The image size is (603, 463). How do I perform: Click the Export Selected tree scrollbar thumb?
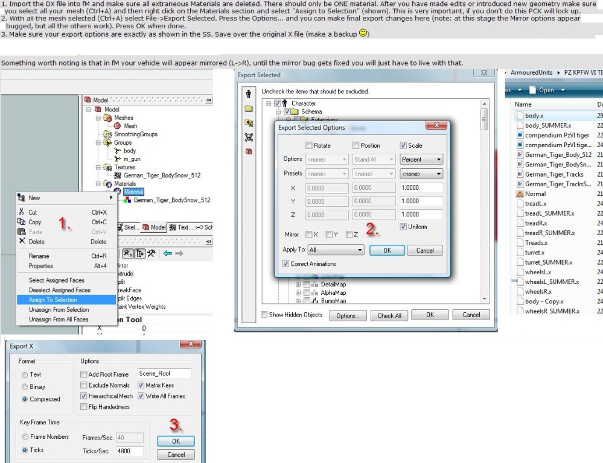click(484, 119)
